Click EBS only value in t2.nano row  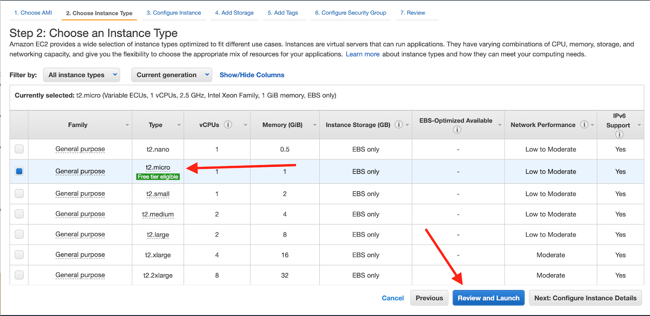coord(366,149)
